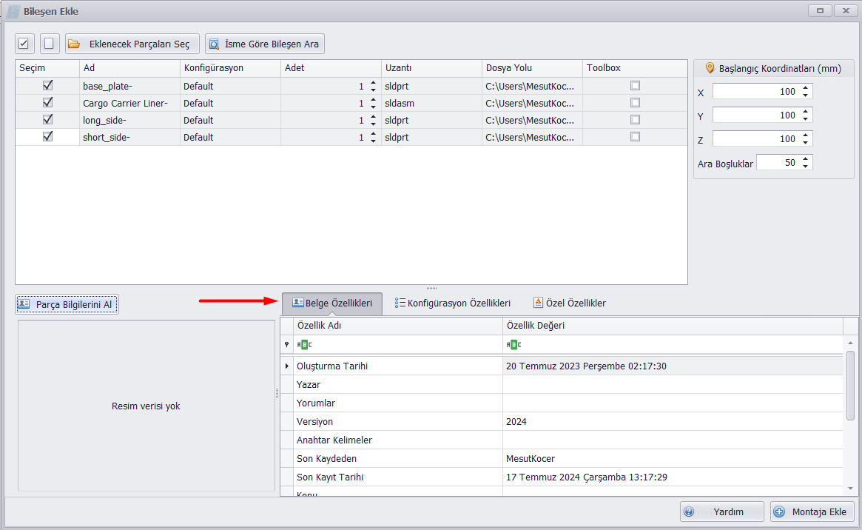862x530 pixels.
Task: Sort by the Uzantı column header
Action: coord(431,68)
